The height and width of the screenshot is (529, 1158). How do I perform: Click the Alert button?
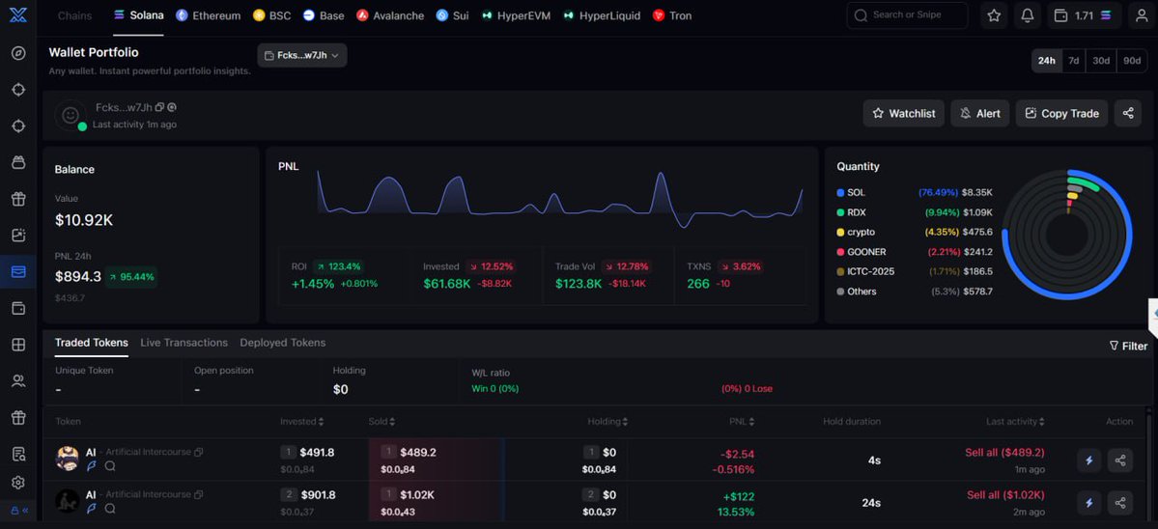pyautogui.click(x=980, y=113)
